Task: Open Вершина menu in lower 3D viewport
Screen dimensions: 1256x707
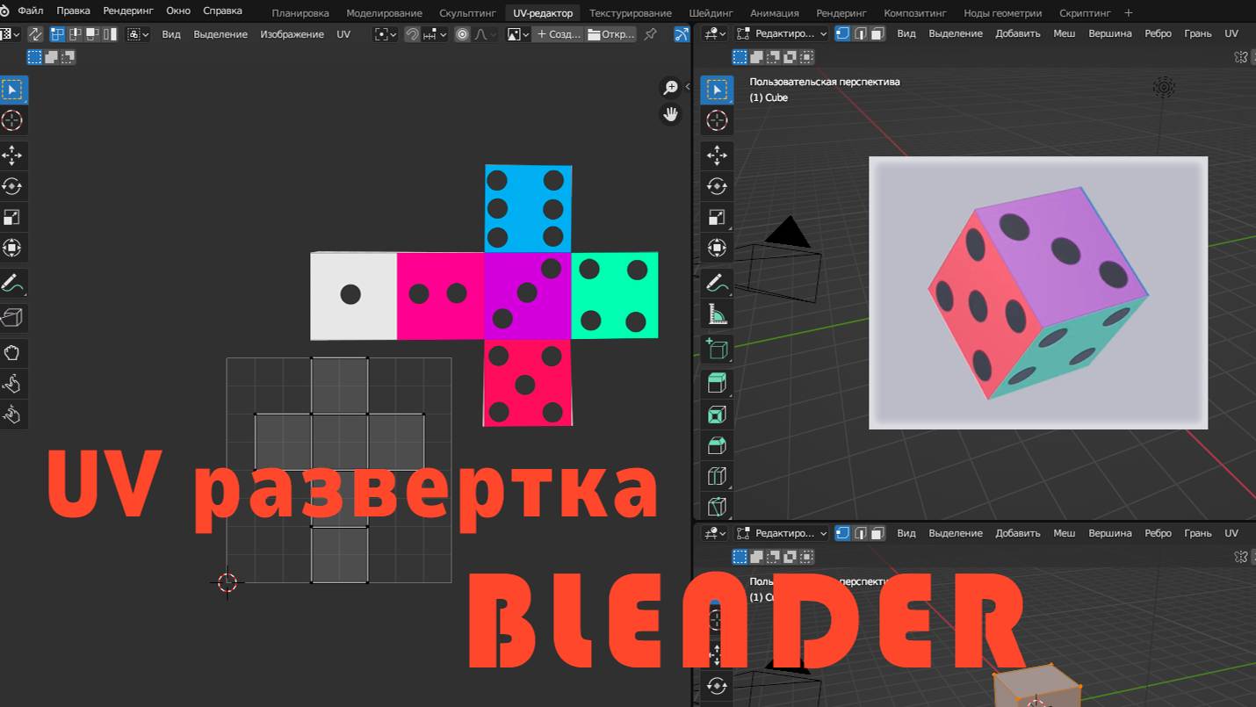Action: click(x=1109, y=533)
